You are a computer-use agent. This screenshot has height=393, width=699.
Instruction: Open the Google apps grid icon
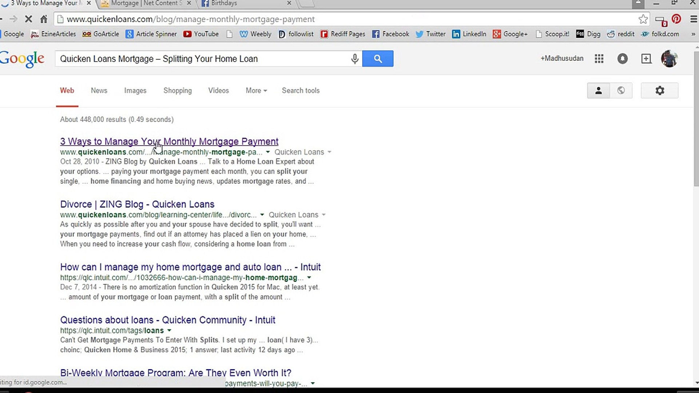click(599, 59)
